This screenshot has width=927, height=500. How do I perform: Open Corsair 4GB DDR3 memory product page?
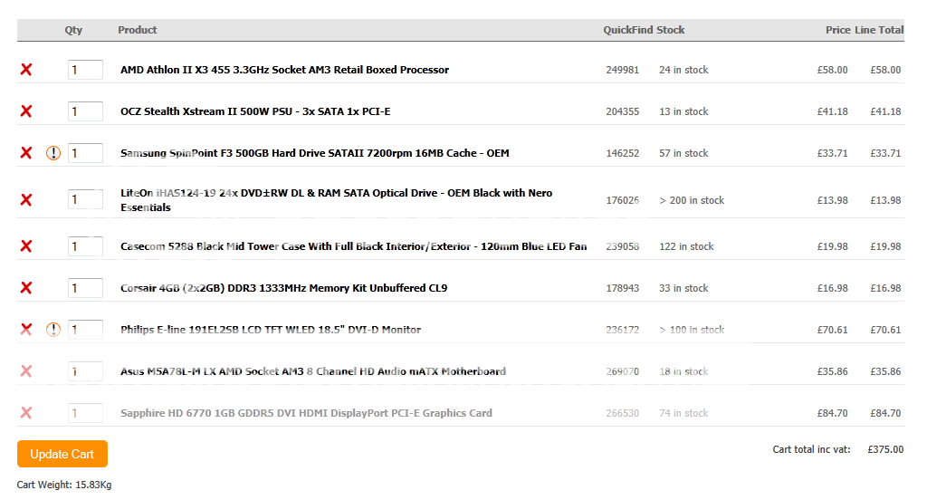pos(283,288)
